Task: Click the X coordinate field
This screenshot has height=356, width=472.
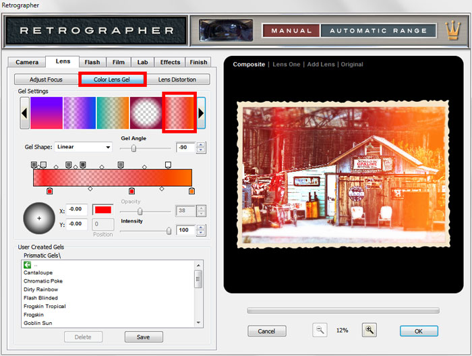Action: click(76, 209)
